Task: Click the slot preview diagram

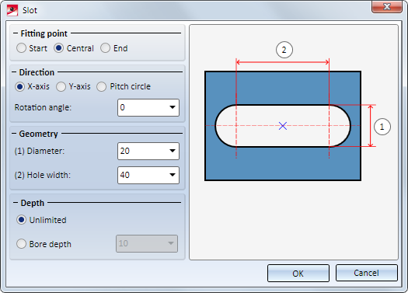Action: pyautogui.click(x=294, y=142)
